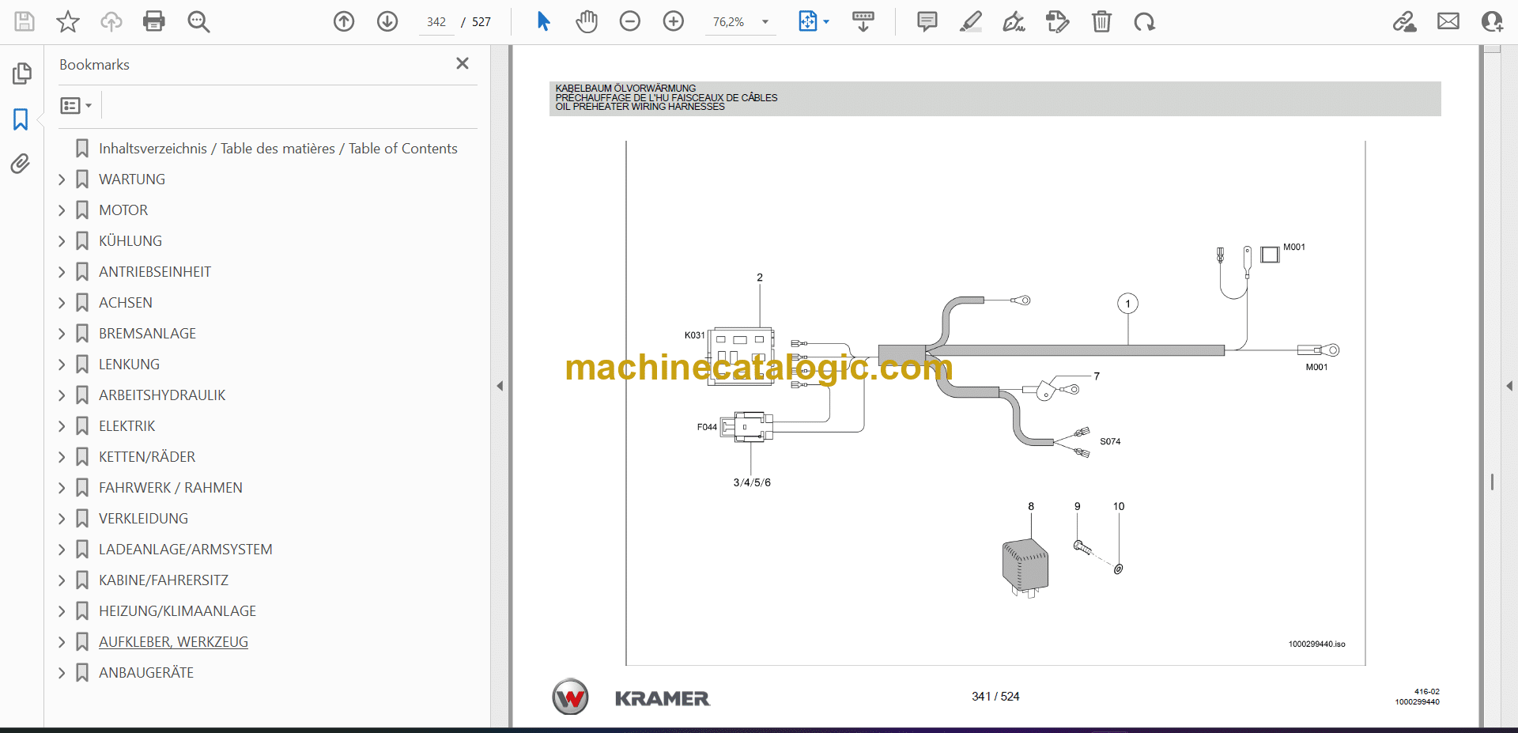The width and height of the screenshot is (1518, 733).
Task: Expand the VERKLEIDUNG bookmark chevron
Action: (x=62, y=519)
